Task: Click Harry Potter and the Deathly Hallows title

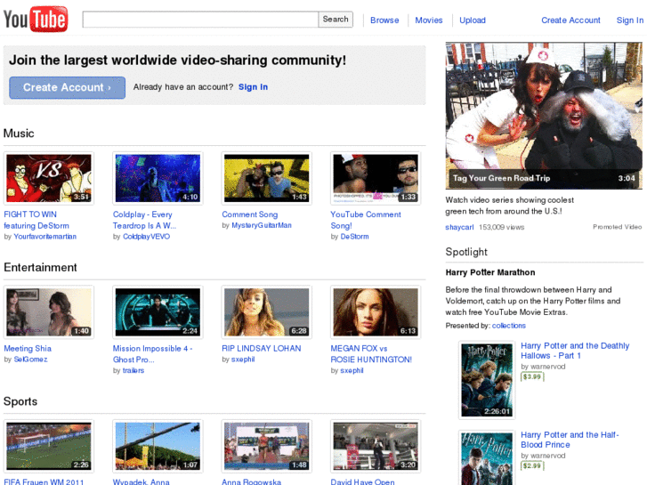Action: (x=575, y=351)
